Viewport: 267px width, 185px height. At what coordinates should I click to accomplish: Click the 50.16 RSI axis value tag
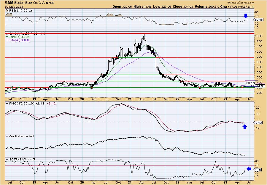click(259, 20)
